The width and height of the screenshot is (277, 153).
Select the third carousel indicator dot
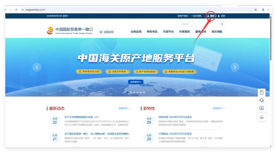click(134, 92)
